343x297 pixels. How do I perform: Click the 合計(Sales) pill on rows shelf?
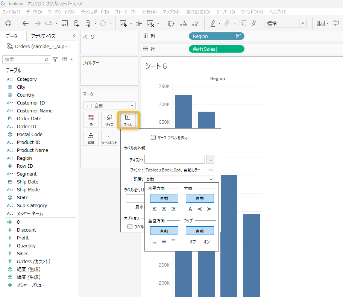click(216, 49)
